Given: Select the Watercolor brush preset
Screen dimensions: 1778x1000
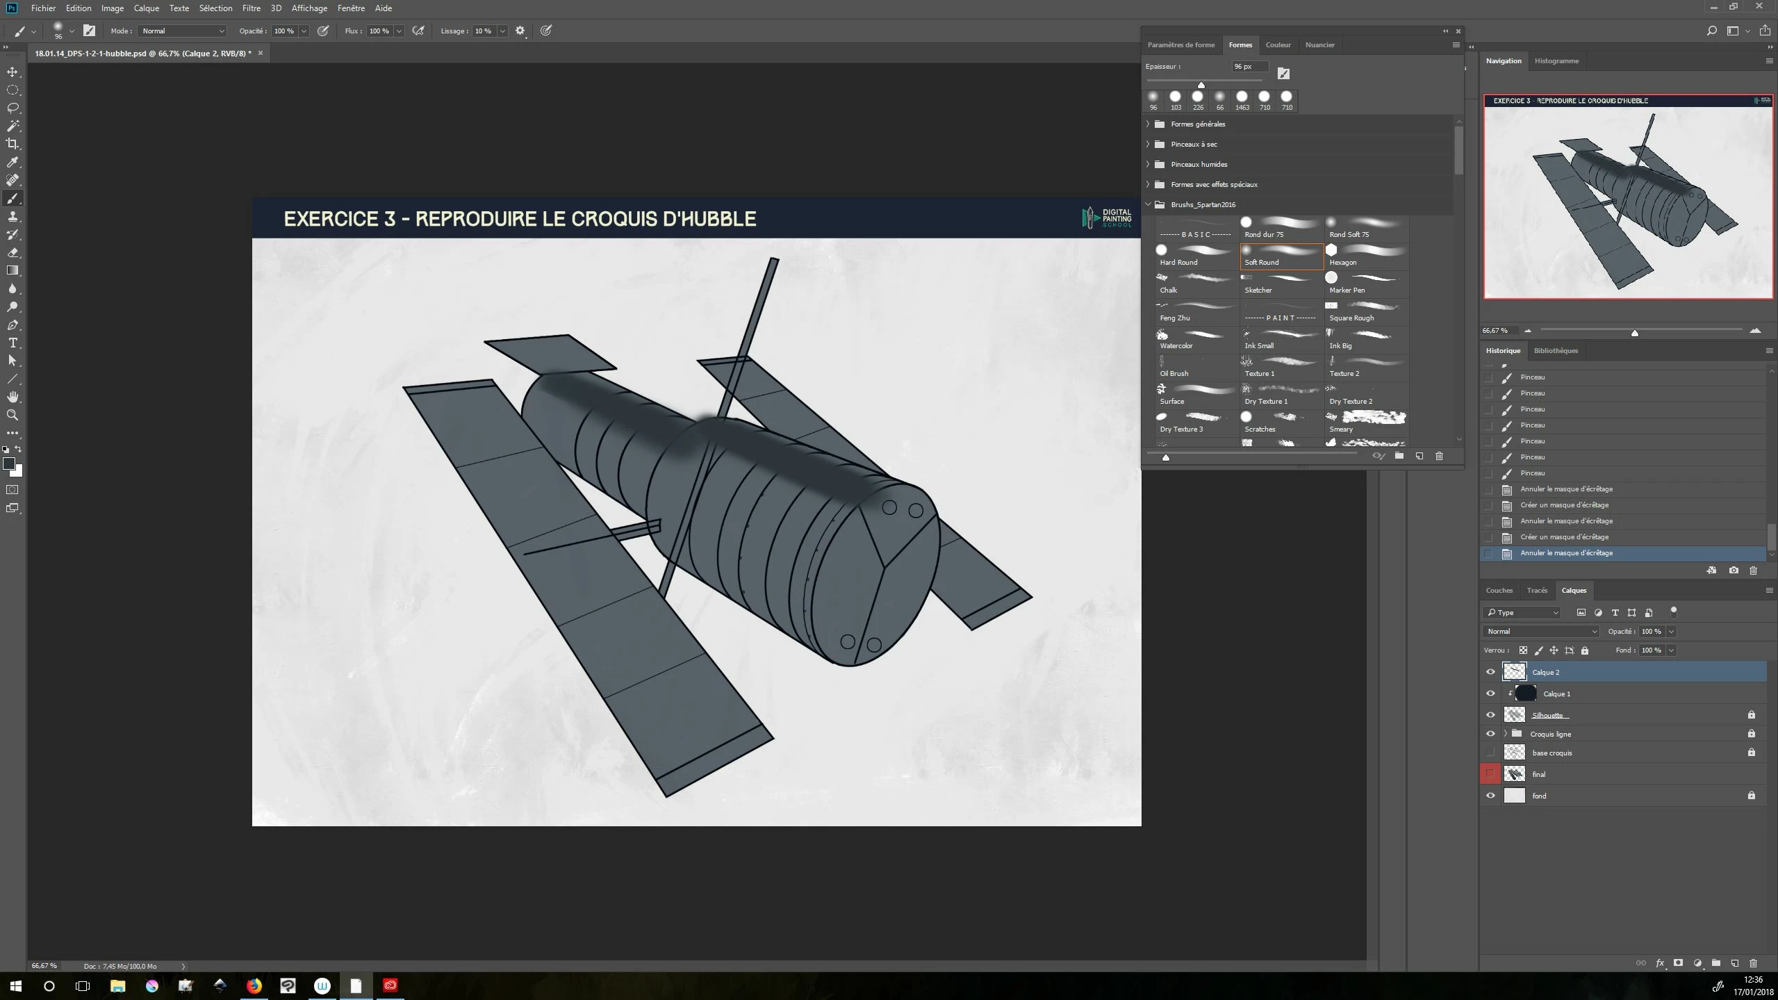Looking at the screenshot, I should pyautogui.click(x=1196, y=339).
